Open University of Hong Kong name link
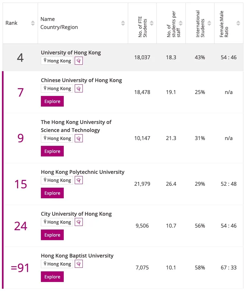Screen dimensions: 246x291 [71, 52]
